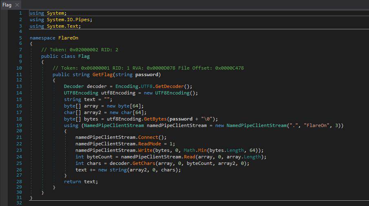This screenshot has width=369, height=206.
Task: Click the GetChars method call
Action: (144, 163)
